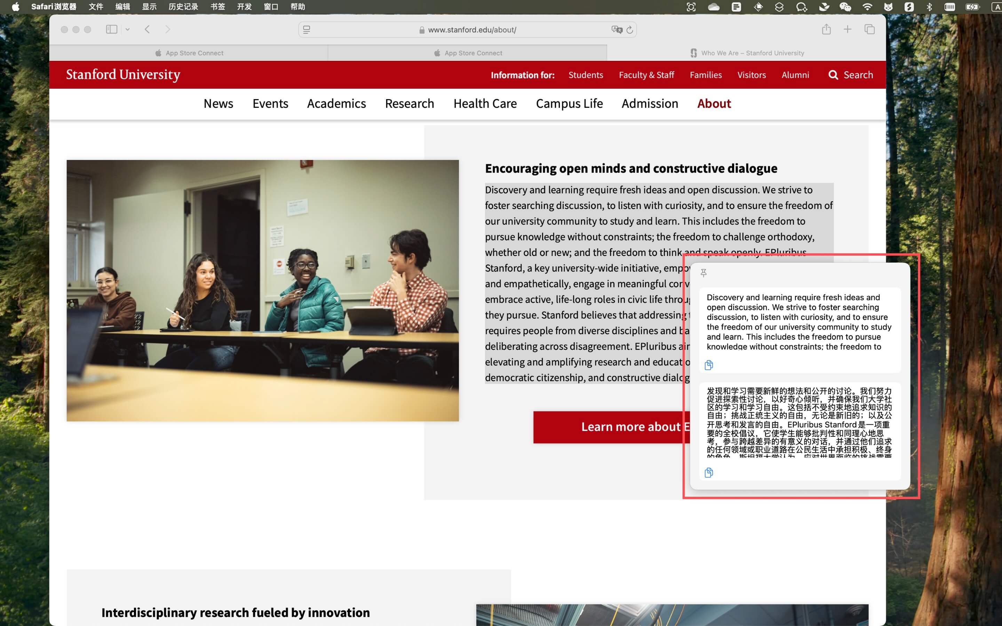This screenshot has height=626, width=1002.
Task: Click Learn more about EPluribus button
Action: tap(611, 427)
